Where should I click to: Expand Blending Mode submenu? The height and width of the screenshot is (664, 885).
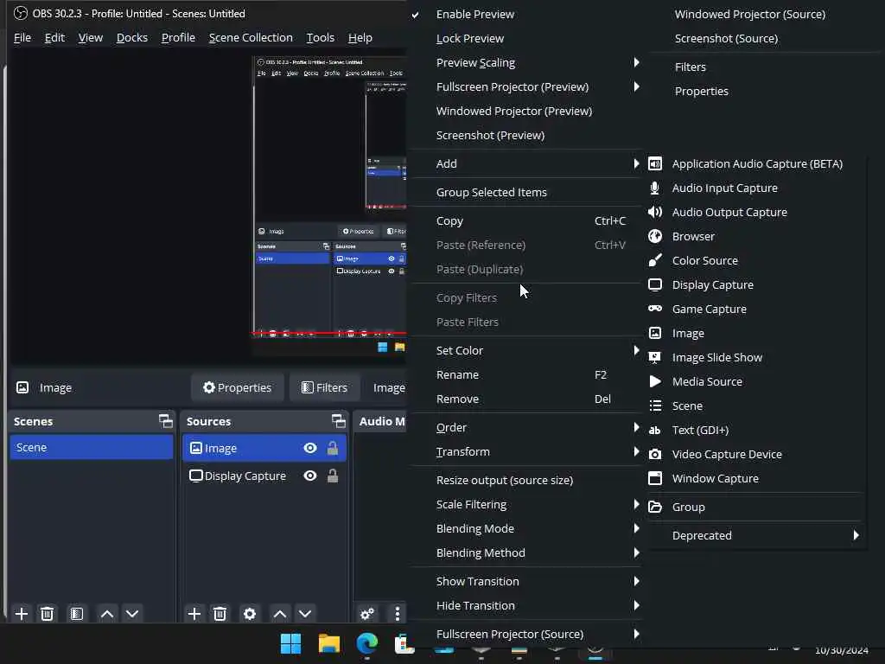(525, 529)
